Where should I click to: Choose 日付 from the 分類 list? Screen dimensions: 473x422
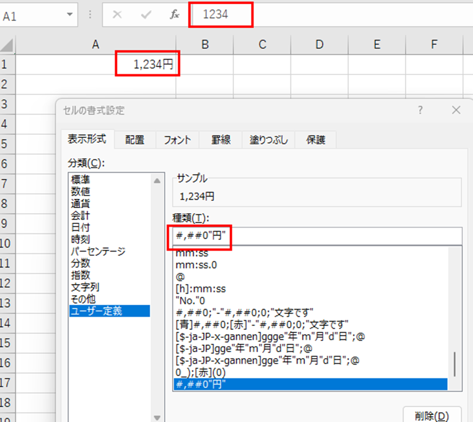click(81, 228)
